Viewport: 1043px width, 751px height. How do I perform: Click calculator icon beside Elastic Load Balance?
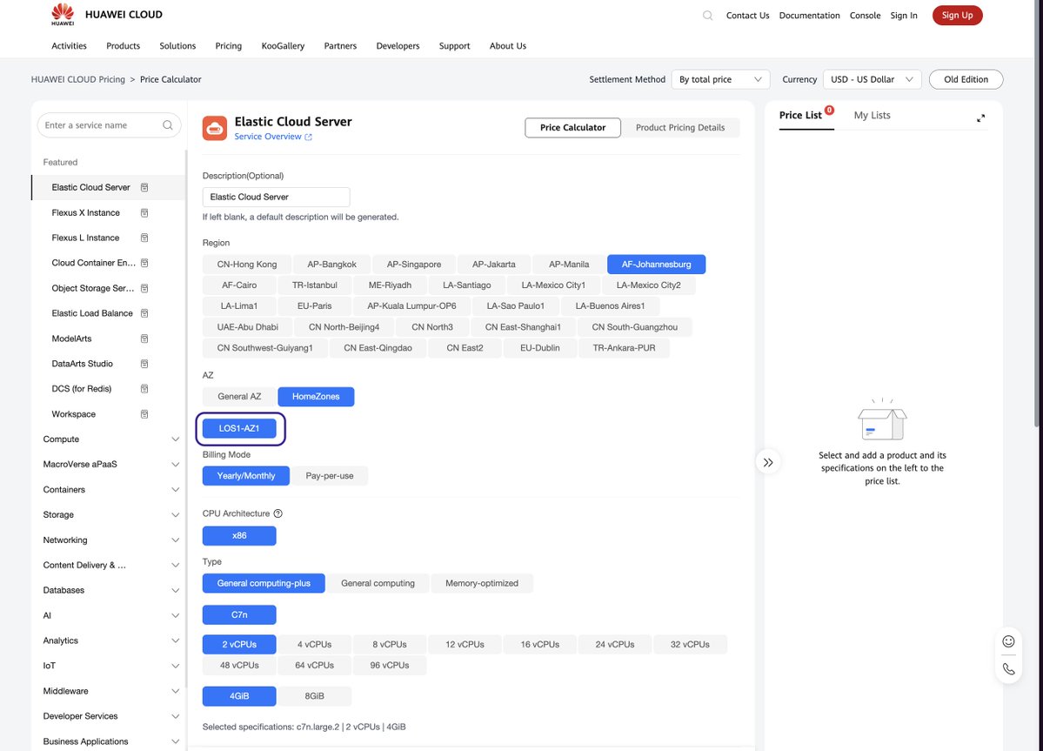[x=144, y=313]
